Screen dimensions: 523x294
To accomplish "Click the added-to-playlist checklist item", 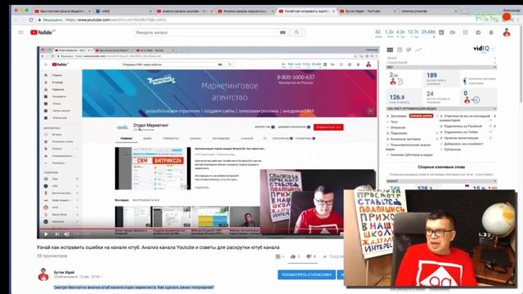I will coord(463,144).
